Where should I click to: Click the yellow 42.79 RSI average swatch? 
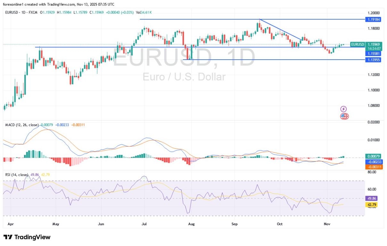[x=371, y=204]
